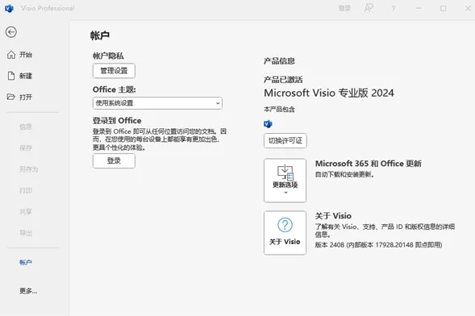Select 导出 in the sidebar
This screenshot has height=316, width=475.
point(26,233)
